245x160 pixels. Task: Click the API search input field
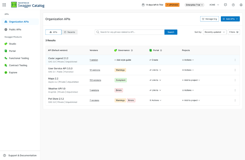click(130, 32)
